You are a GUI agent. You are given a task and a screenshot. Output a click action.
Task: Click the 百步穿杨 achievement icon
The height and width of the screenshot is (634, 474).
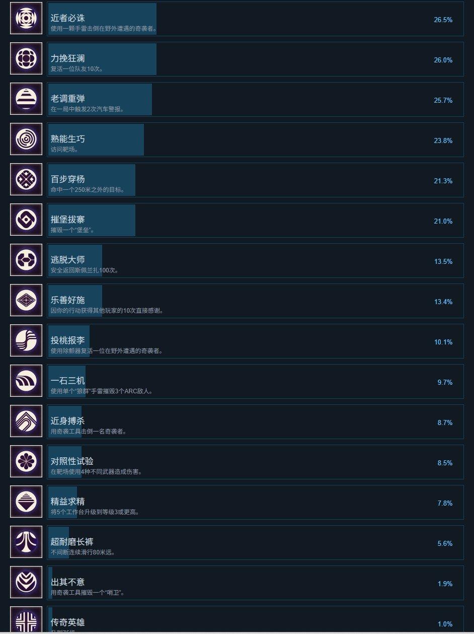point(26,180)
